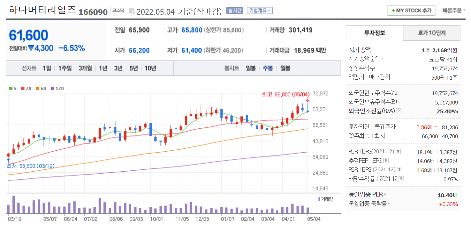Click the target price 81,286
471x229 pixels.
tap(450, 127)
